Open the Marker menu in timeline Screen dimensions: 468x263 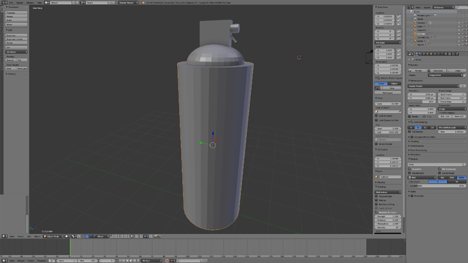click(21, 260)
